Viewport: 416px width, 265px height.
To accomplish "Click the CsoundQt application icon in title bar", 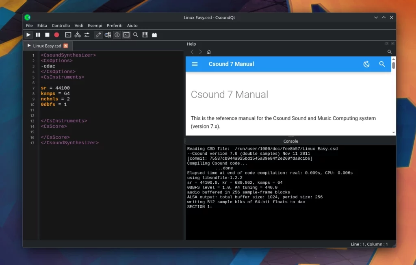I will (x=28, y=17).
